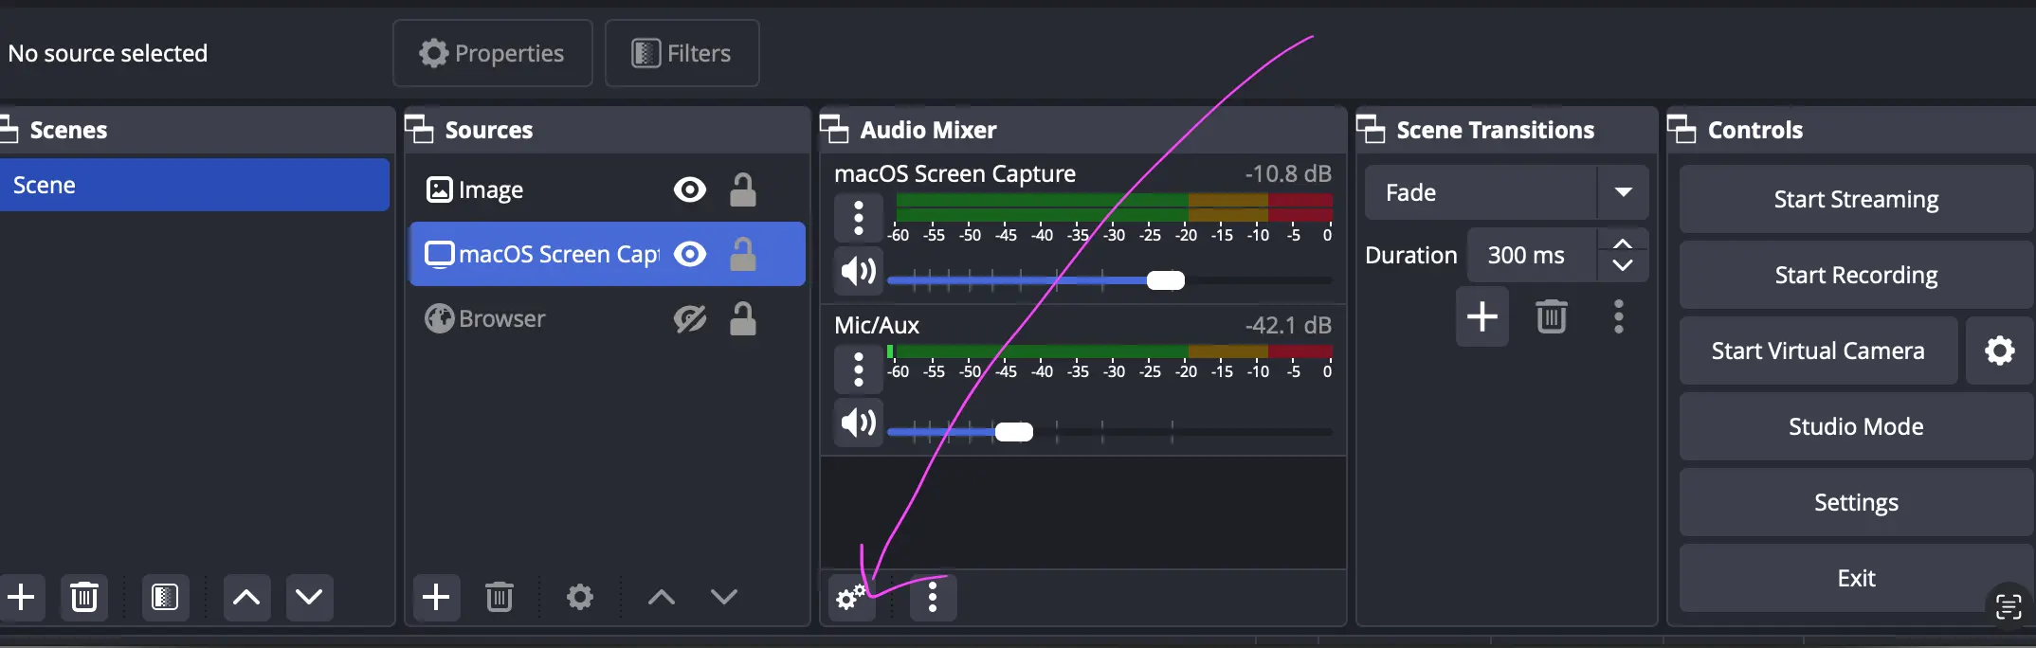This screenshot has width=2036, height=648.
Task: Move scene up with arrow icon
Action: tap(246, 597)
